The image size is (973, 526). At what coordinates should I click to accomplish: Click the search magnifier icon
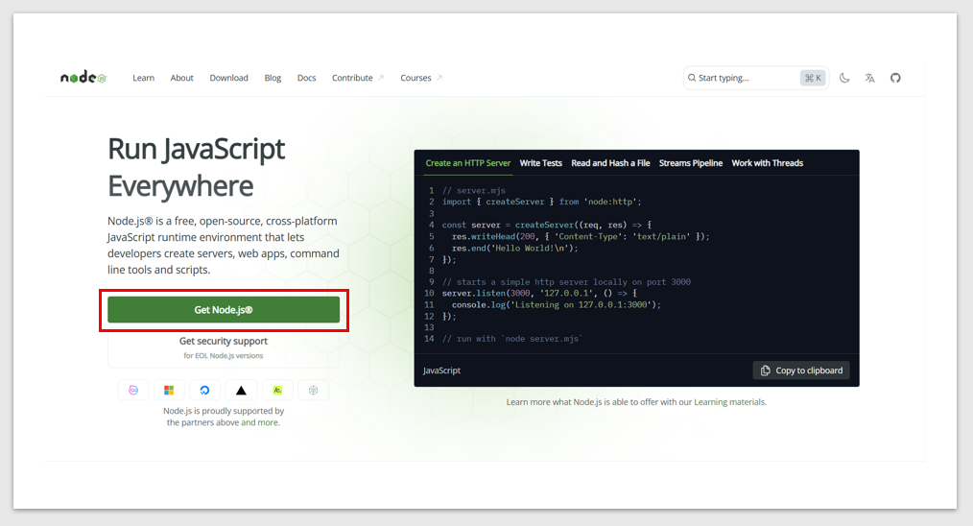[x=691, y=78]
